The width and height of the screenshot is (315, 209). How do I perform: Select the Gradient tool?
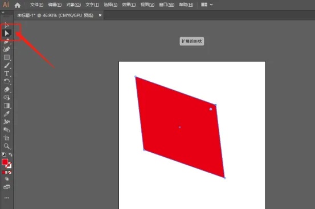(x=7, y=106)
